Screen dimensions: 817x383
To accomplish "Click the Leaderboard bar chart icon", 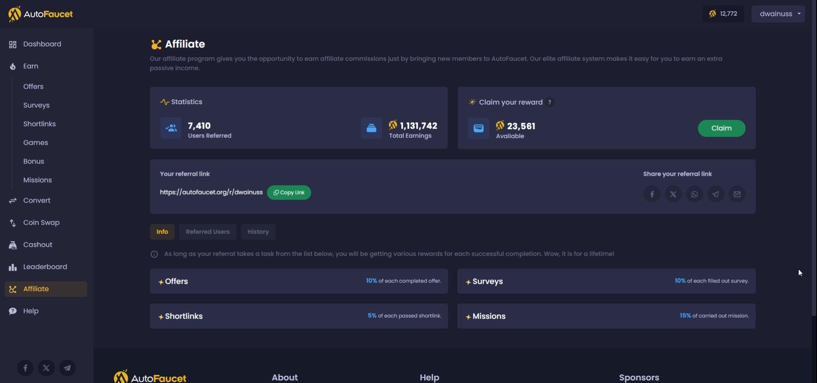I will point(13,267).
